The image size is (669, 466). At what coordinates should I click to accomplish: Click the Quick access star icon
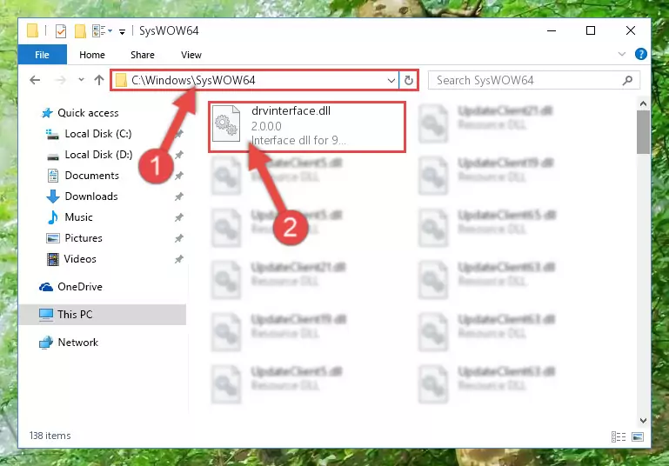click(x=46, y=113)
